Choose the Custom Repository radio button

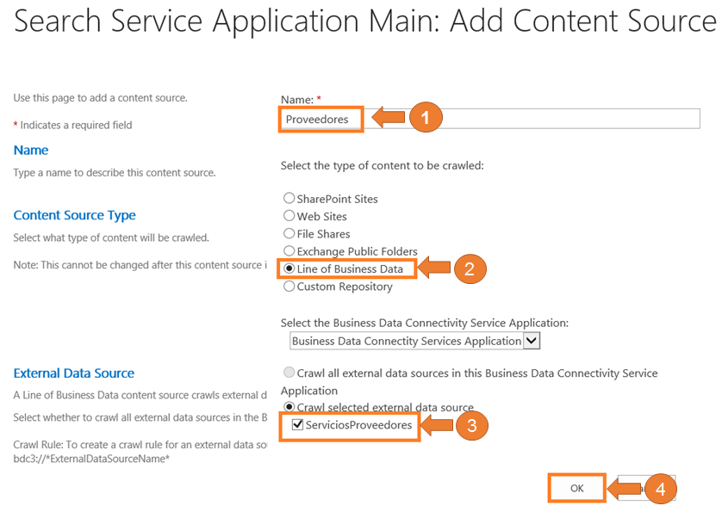pos(289,287)
